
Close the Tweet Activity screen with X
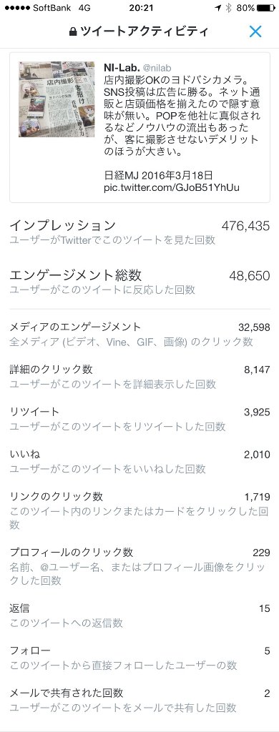point(255,31)
